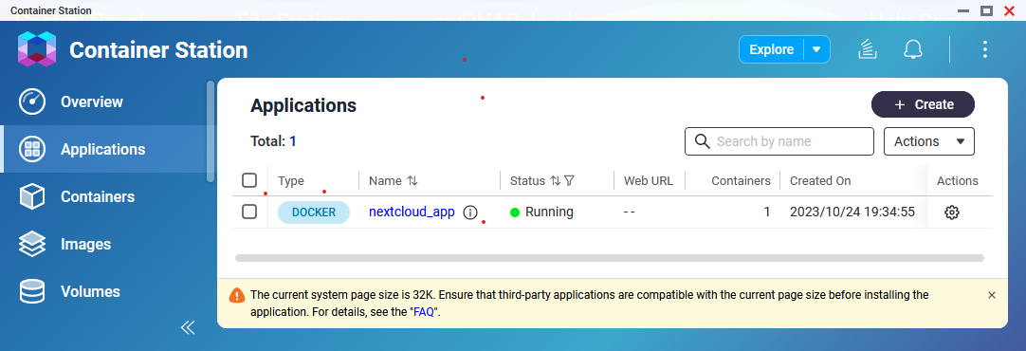This screenshot has width=1026, height=351.
Task: Open the Volumes database icon
Action: tap(31, 291)
